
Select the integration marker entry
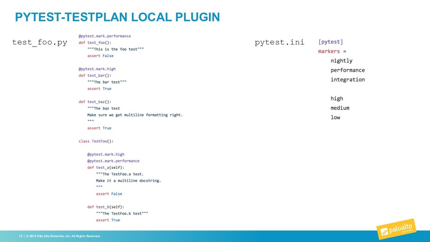pos(348,79)
